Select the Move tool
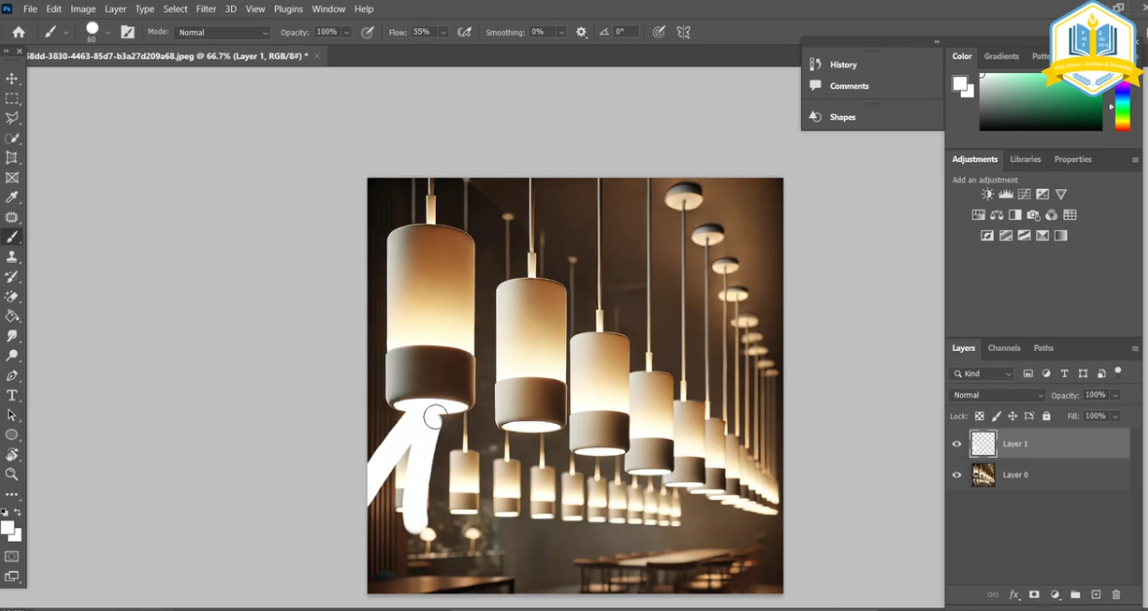 coord(12,79)
